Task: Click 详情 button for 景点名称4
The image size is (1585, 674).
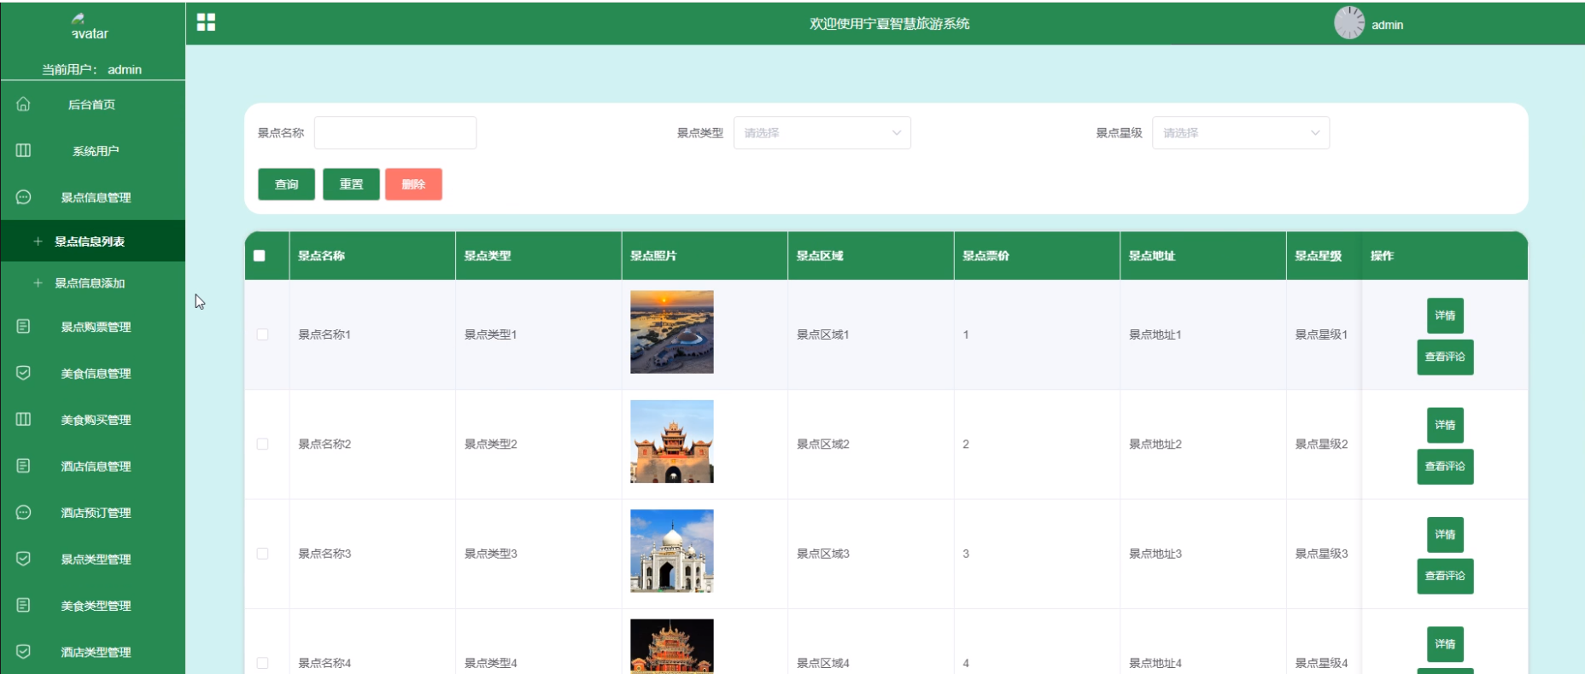Action: click(x=1445, y=644)
